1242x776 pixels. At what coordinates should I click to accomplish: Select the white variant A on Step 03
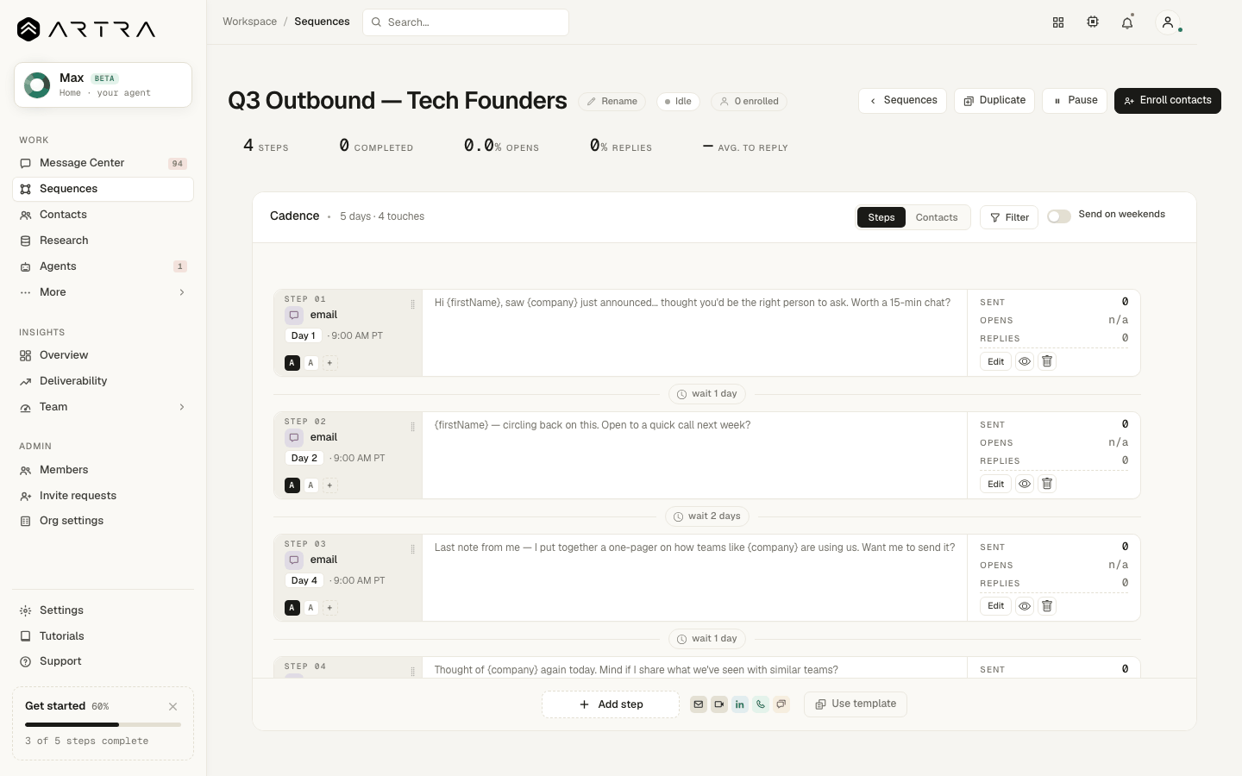[x=311, y=608]
